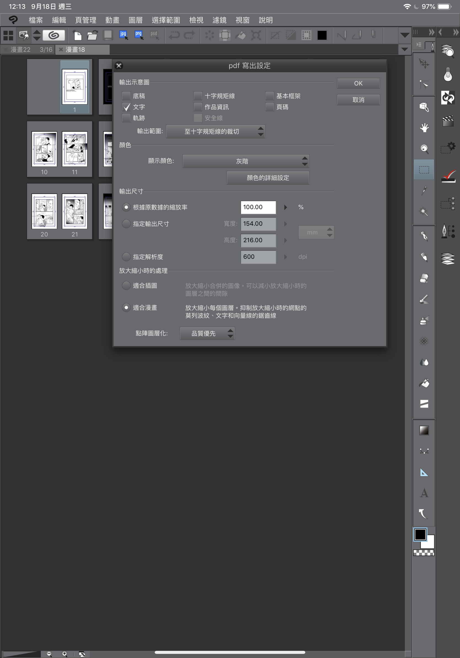Enable the 底稿 checkbox
Viewport: 460px width, 658px height.
pyautogui.click(x=126, y=96)
